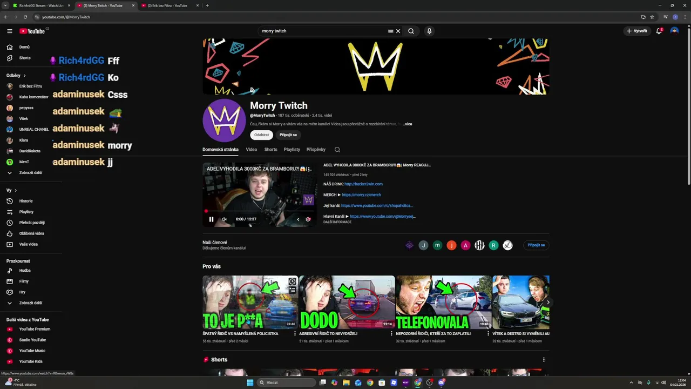The width and height of the screenshot is (691, 389).
Task: Unmute the featured video player
Action: (x=225, y=219)
